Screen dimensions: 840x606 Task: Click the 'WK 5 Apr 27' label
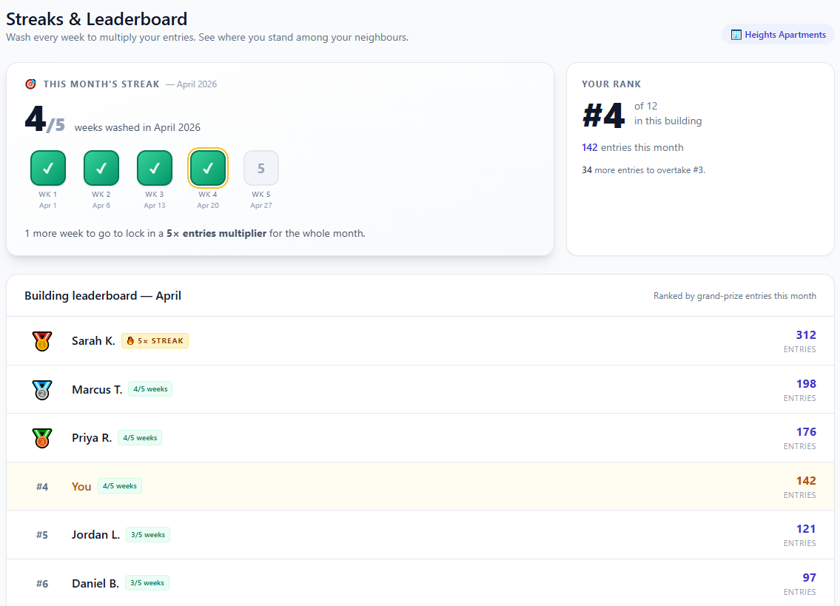click(261, 200)
